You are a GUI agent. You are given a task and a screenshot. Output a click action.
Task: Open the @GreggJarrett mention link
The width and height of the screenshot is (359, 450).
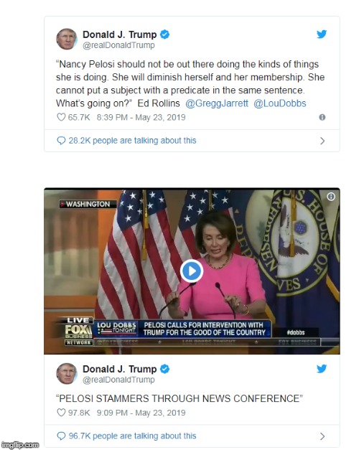pos(217,103)
